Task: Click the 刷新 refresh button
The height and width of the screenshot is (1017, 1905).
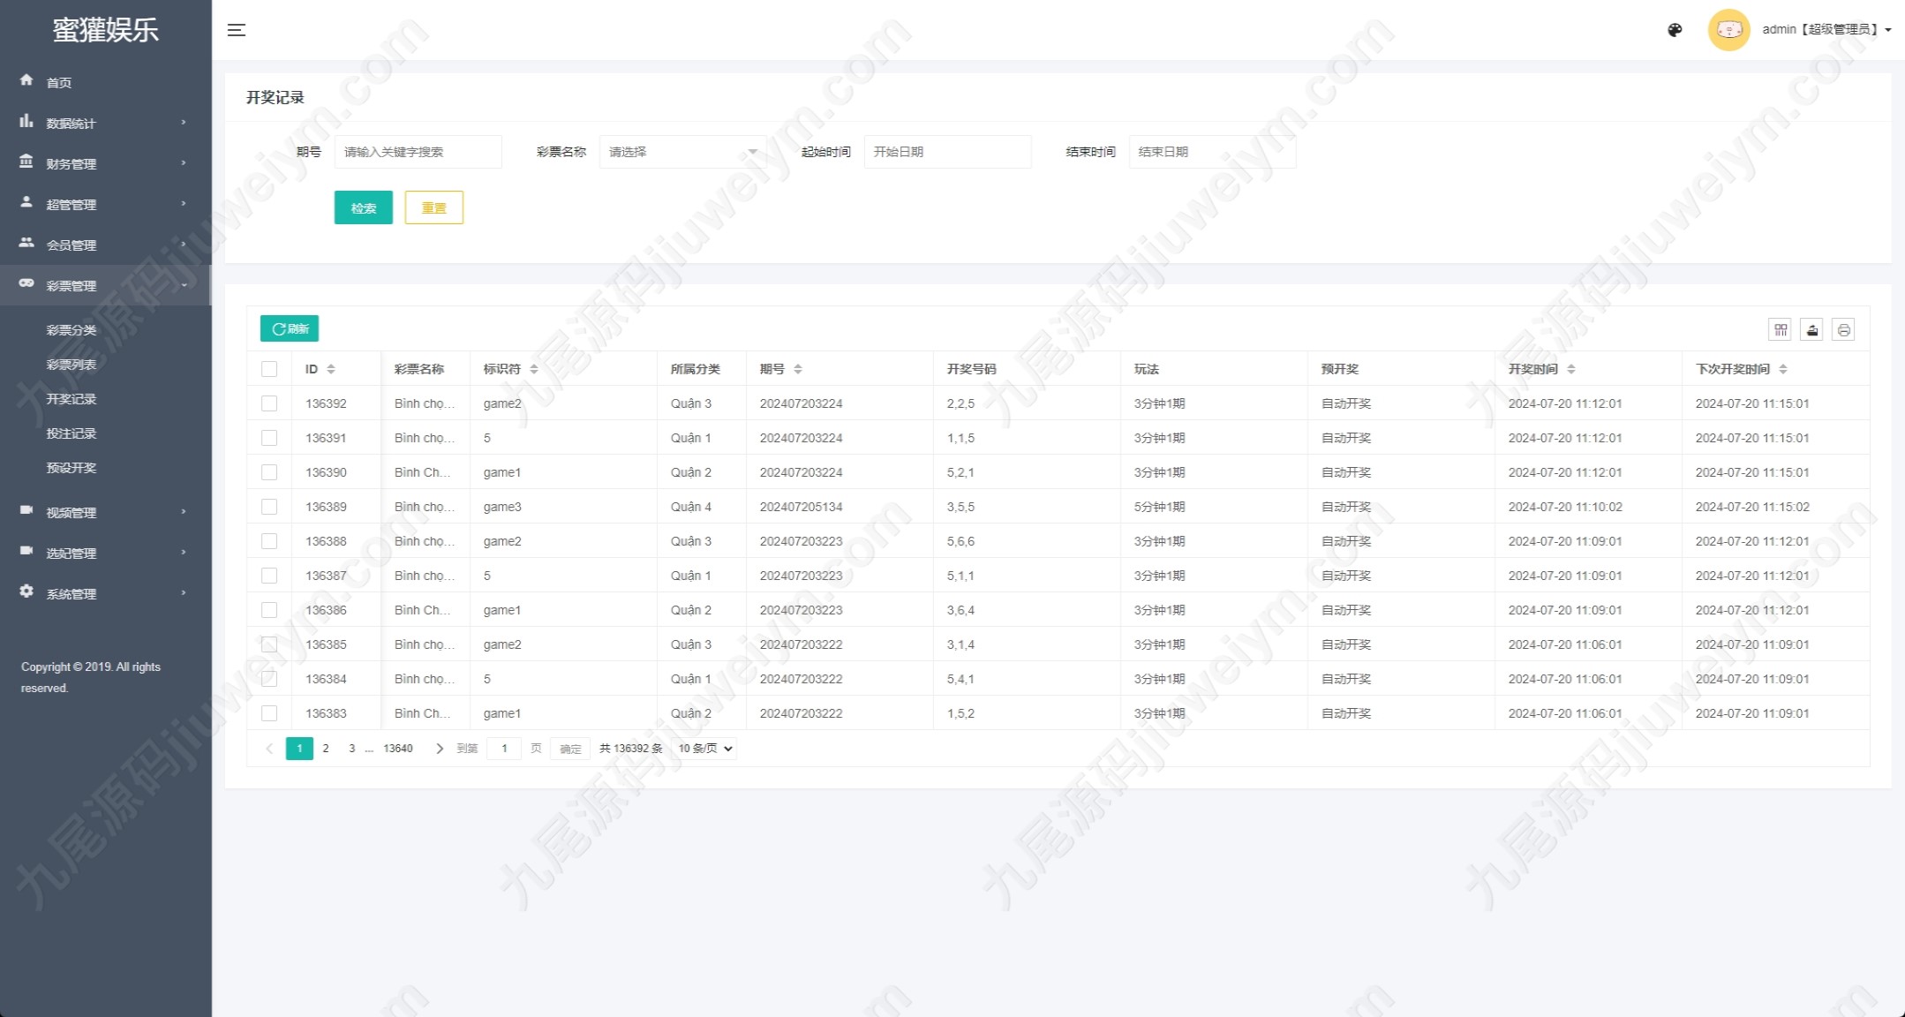Action: (x=290, y=328)
